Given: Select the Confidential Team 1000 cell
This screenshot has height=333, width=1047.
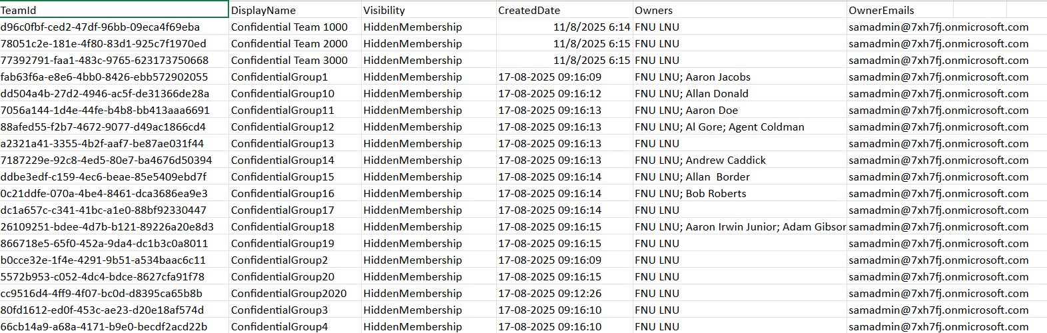Looking at the screenshot, I should (x=295, y=27).
